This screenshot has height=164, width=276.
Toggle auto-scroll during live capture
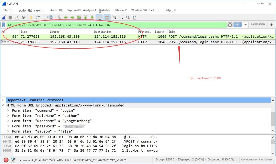coord(99,17)
